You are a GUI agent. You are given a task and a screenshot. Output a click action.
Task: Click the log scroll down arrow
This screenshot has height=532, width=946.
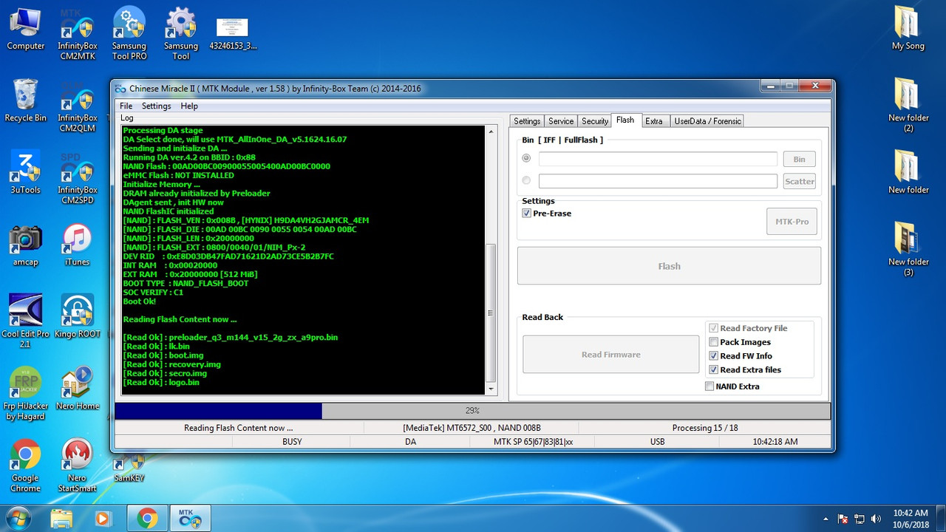491,389
